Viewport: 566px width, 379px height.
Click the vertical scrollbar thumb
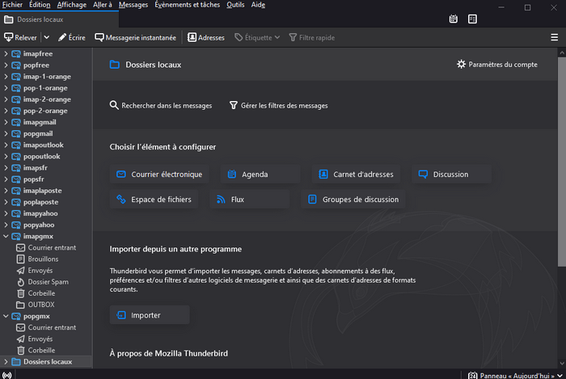tap(562, 162)
